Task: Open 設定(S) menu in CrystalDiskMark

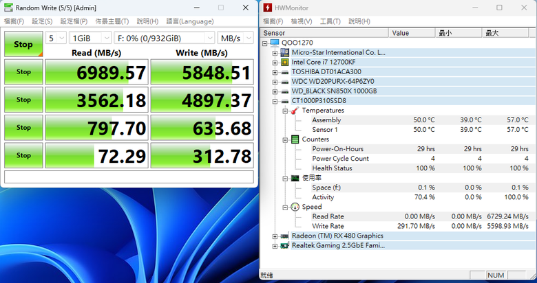Action: 42,21
